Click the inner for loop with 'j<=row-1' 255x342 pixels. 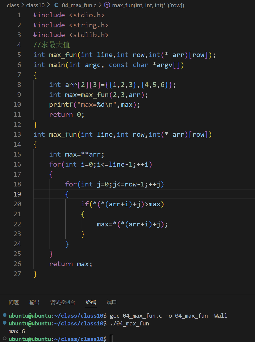tap(115, 184)
